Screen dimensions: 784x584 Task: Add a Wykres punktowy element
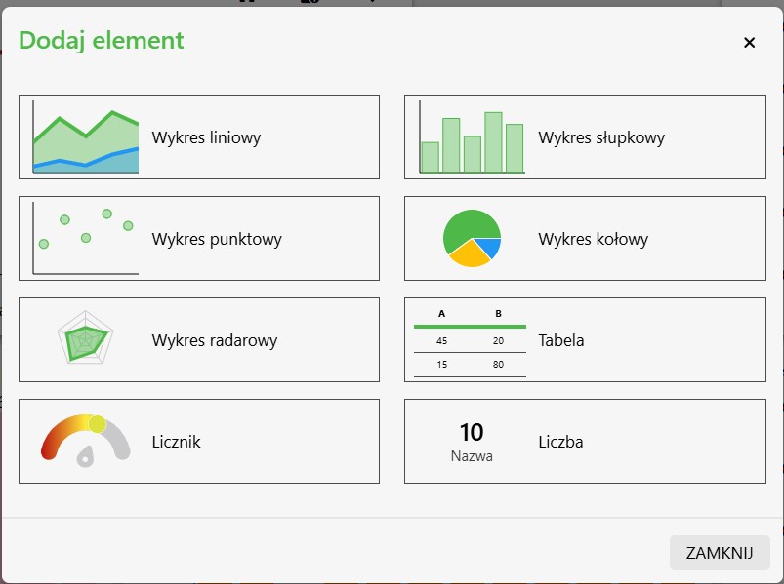217,239
